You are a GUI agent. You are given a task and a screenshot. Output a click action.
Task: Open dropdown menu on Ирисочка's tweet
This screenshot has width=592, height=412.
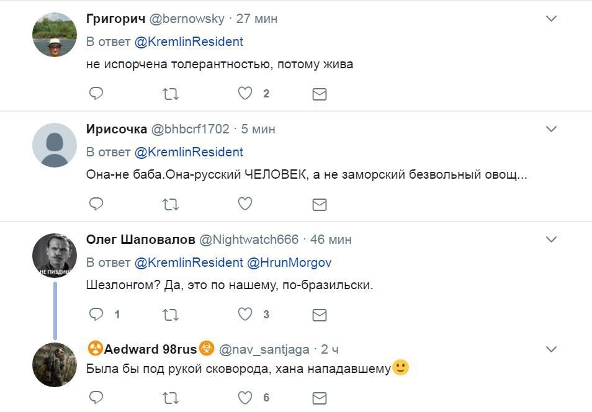(x=551, y=129)
